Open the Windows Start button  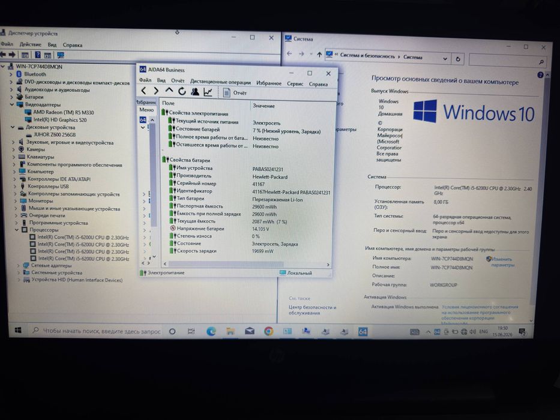(x=18, y=330)
